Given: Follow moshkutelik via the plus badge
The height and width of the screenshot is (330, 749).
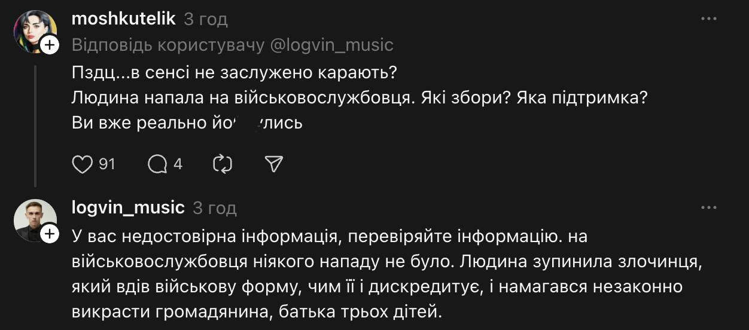Looking at the screenshot, I should [50, 44].
